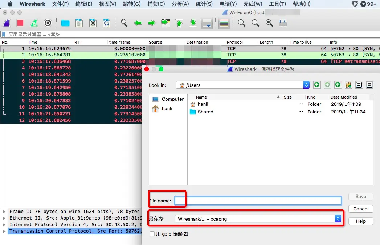Select packet number 2 row
380x245 pixels.
tap(190, 55)
